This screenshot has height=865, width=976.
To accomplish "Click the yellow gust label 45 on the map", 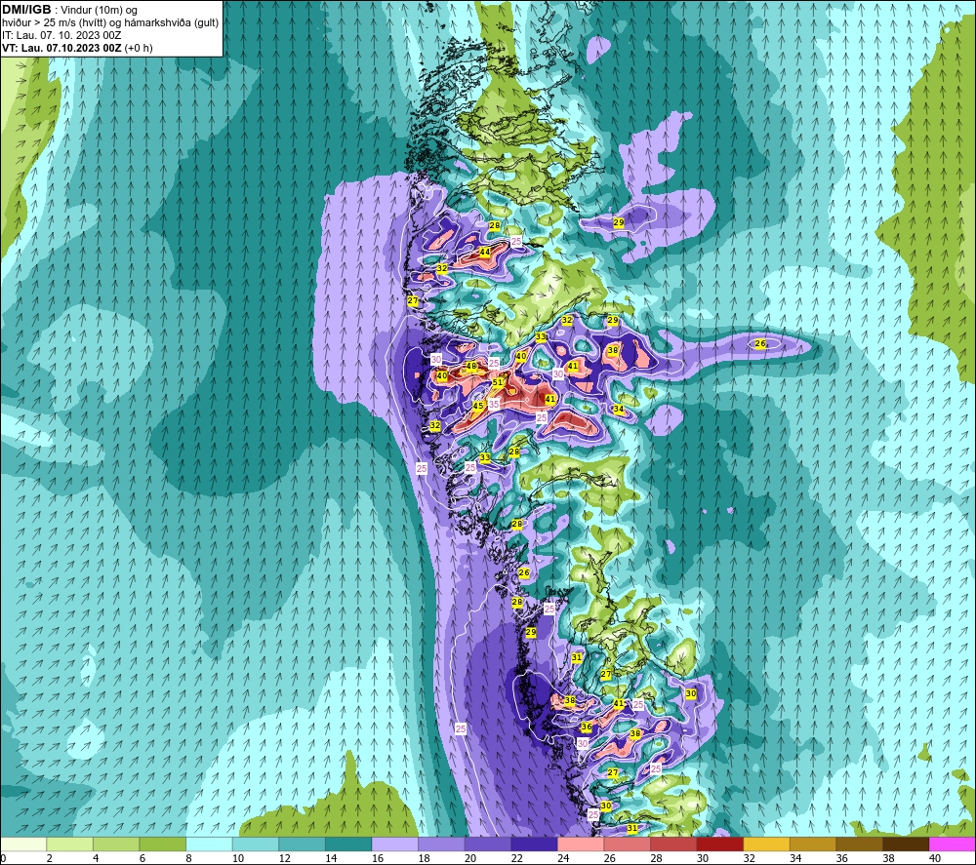I will [478, 406].
